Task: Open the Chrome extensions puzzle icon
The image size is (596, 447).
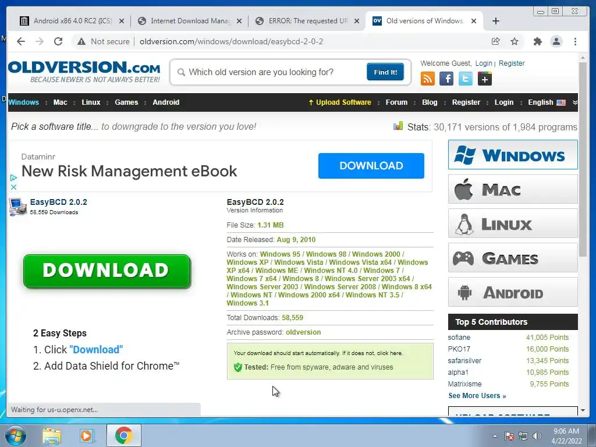Action: pyautogui.click(x=537, y=41)
